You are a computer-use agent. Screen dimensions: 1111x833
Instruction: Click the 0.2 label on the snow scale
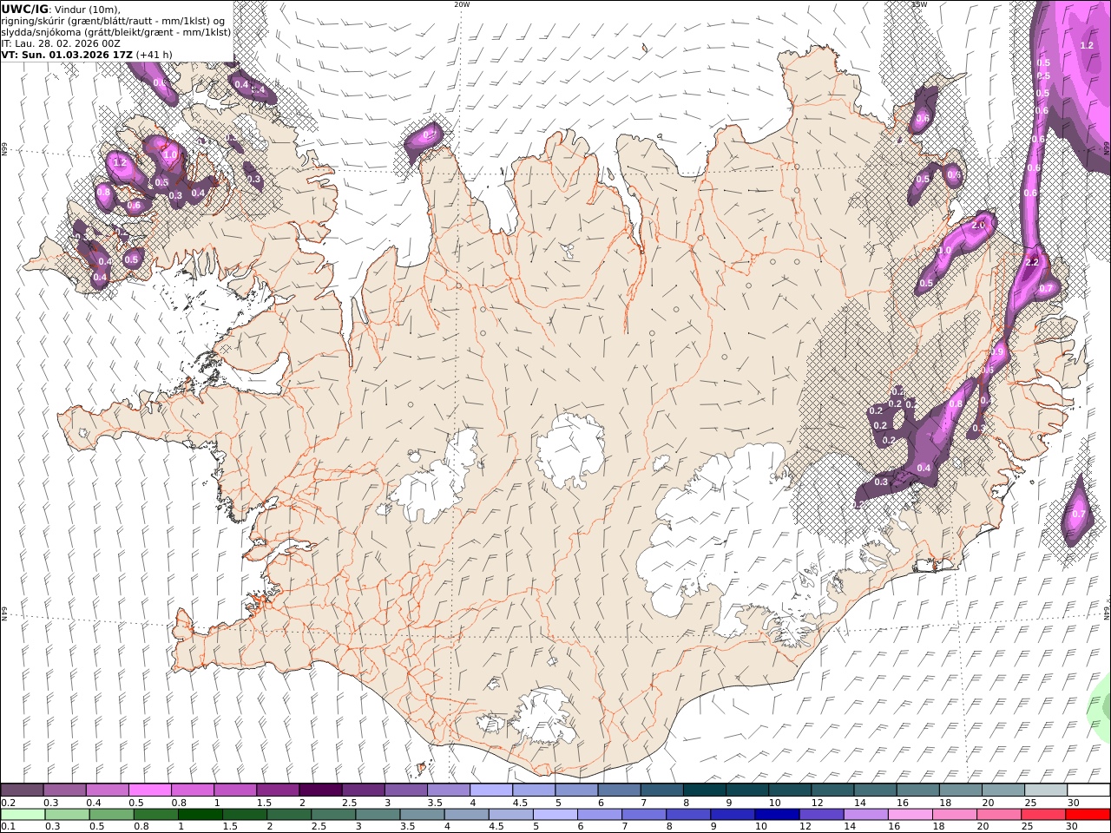point(7,803)
